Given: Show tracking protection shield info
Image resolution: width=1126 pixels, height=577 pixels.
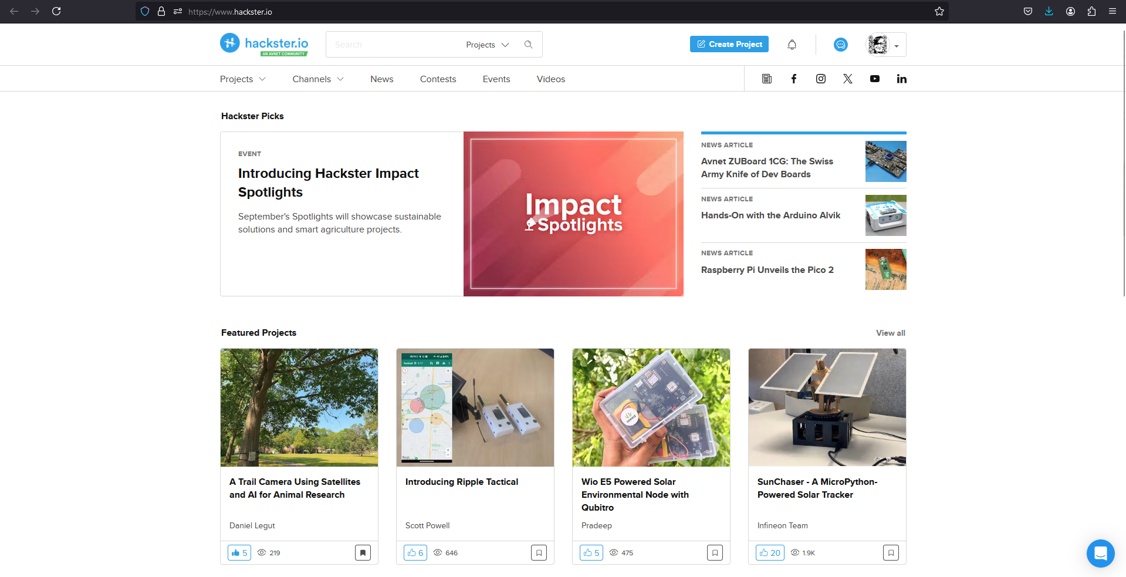Looking at the screenshot, I should [145, 11].
